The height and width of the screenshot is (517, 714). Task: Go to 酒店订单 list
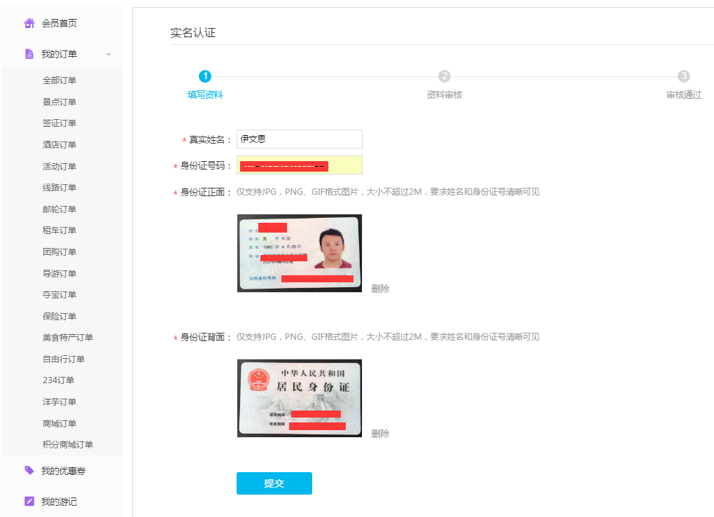coord(59,145)
